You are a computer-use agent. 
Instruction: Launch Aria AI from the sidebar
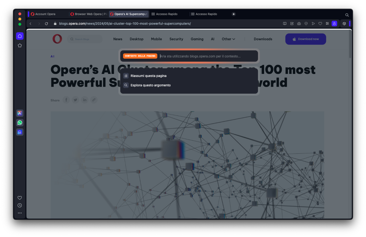coord(20,113)
